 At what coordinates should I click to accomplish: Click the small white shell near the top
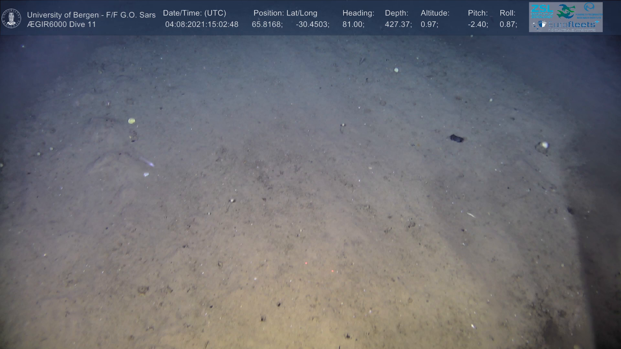396,70
